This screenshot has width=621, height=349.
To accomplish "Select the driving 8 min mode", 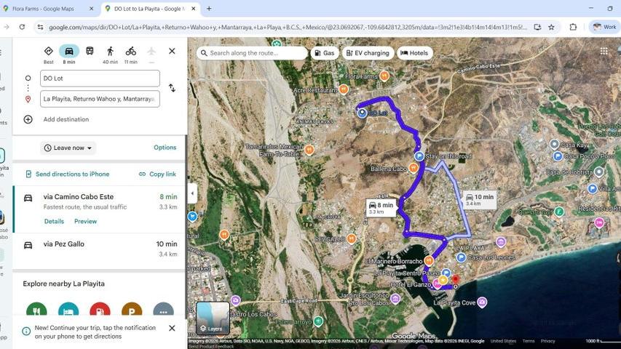I will (69, 51).
